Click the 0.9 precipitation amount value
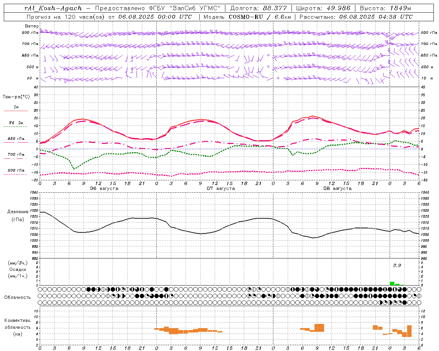 tap(397, 265)
